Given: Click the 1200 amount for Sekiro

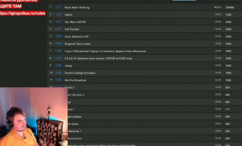Looking at the screenshot, I should coord(228,15).
